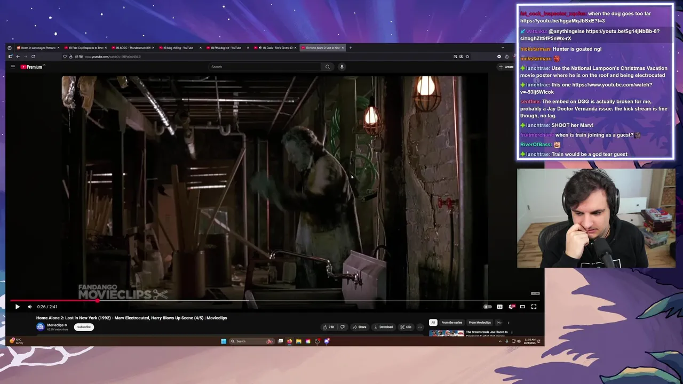The width and height of the screenshot is (683, 384).
Task: Reload the YouTube page
Action: [33, 57]
